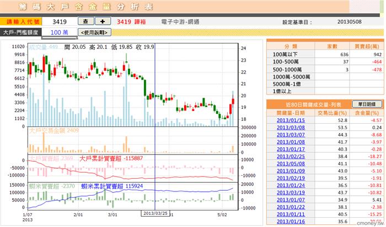Select the stock code input field showing 3419

click(x=60, y=21)
